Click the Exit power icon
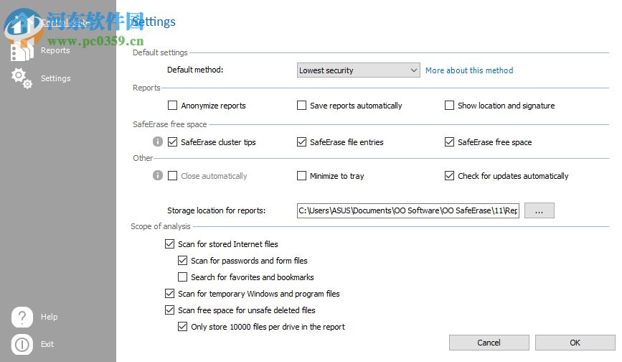 point(22,344)
